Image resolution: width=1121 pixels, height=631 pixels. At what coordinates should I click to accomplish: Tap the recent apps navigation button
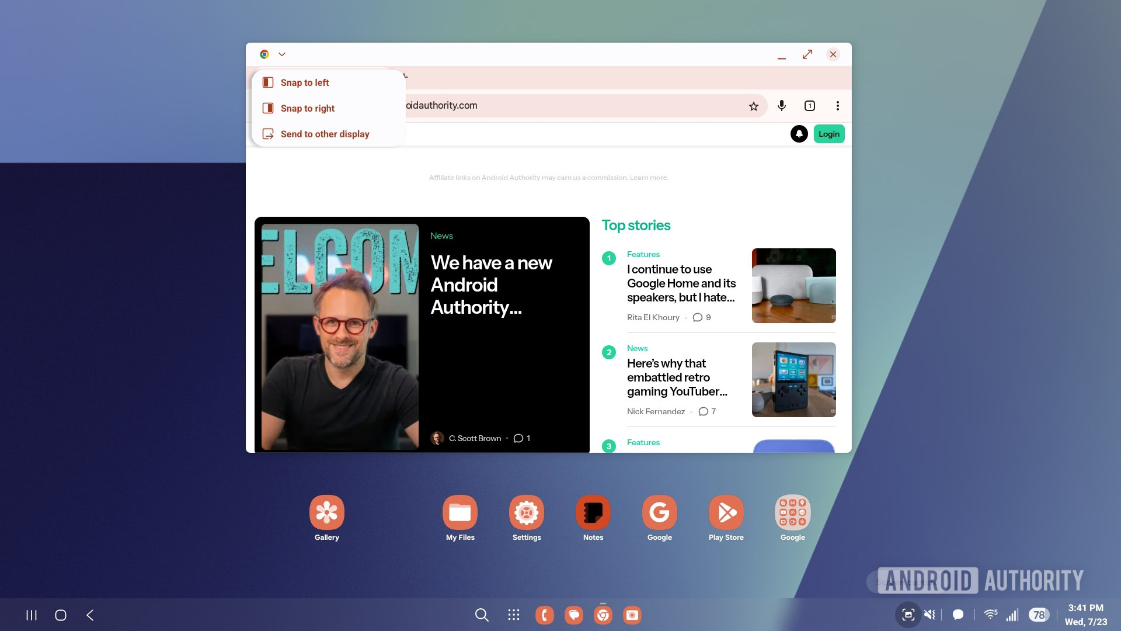(32, 615)
